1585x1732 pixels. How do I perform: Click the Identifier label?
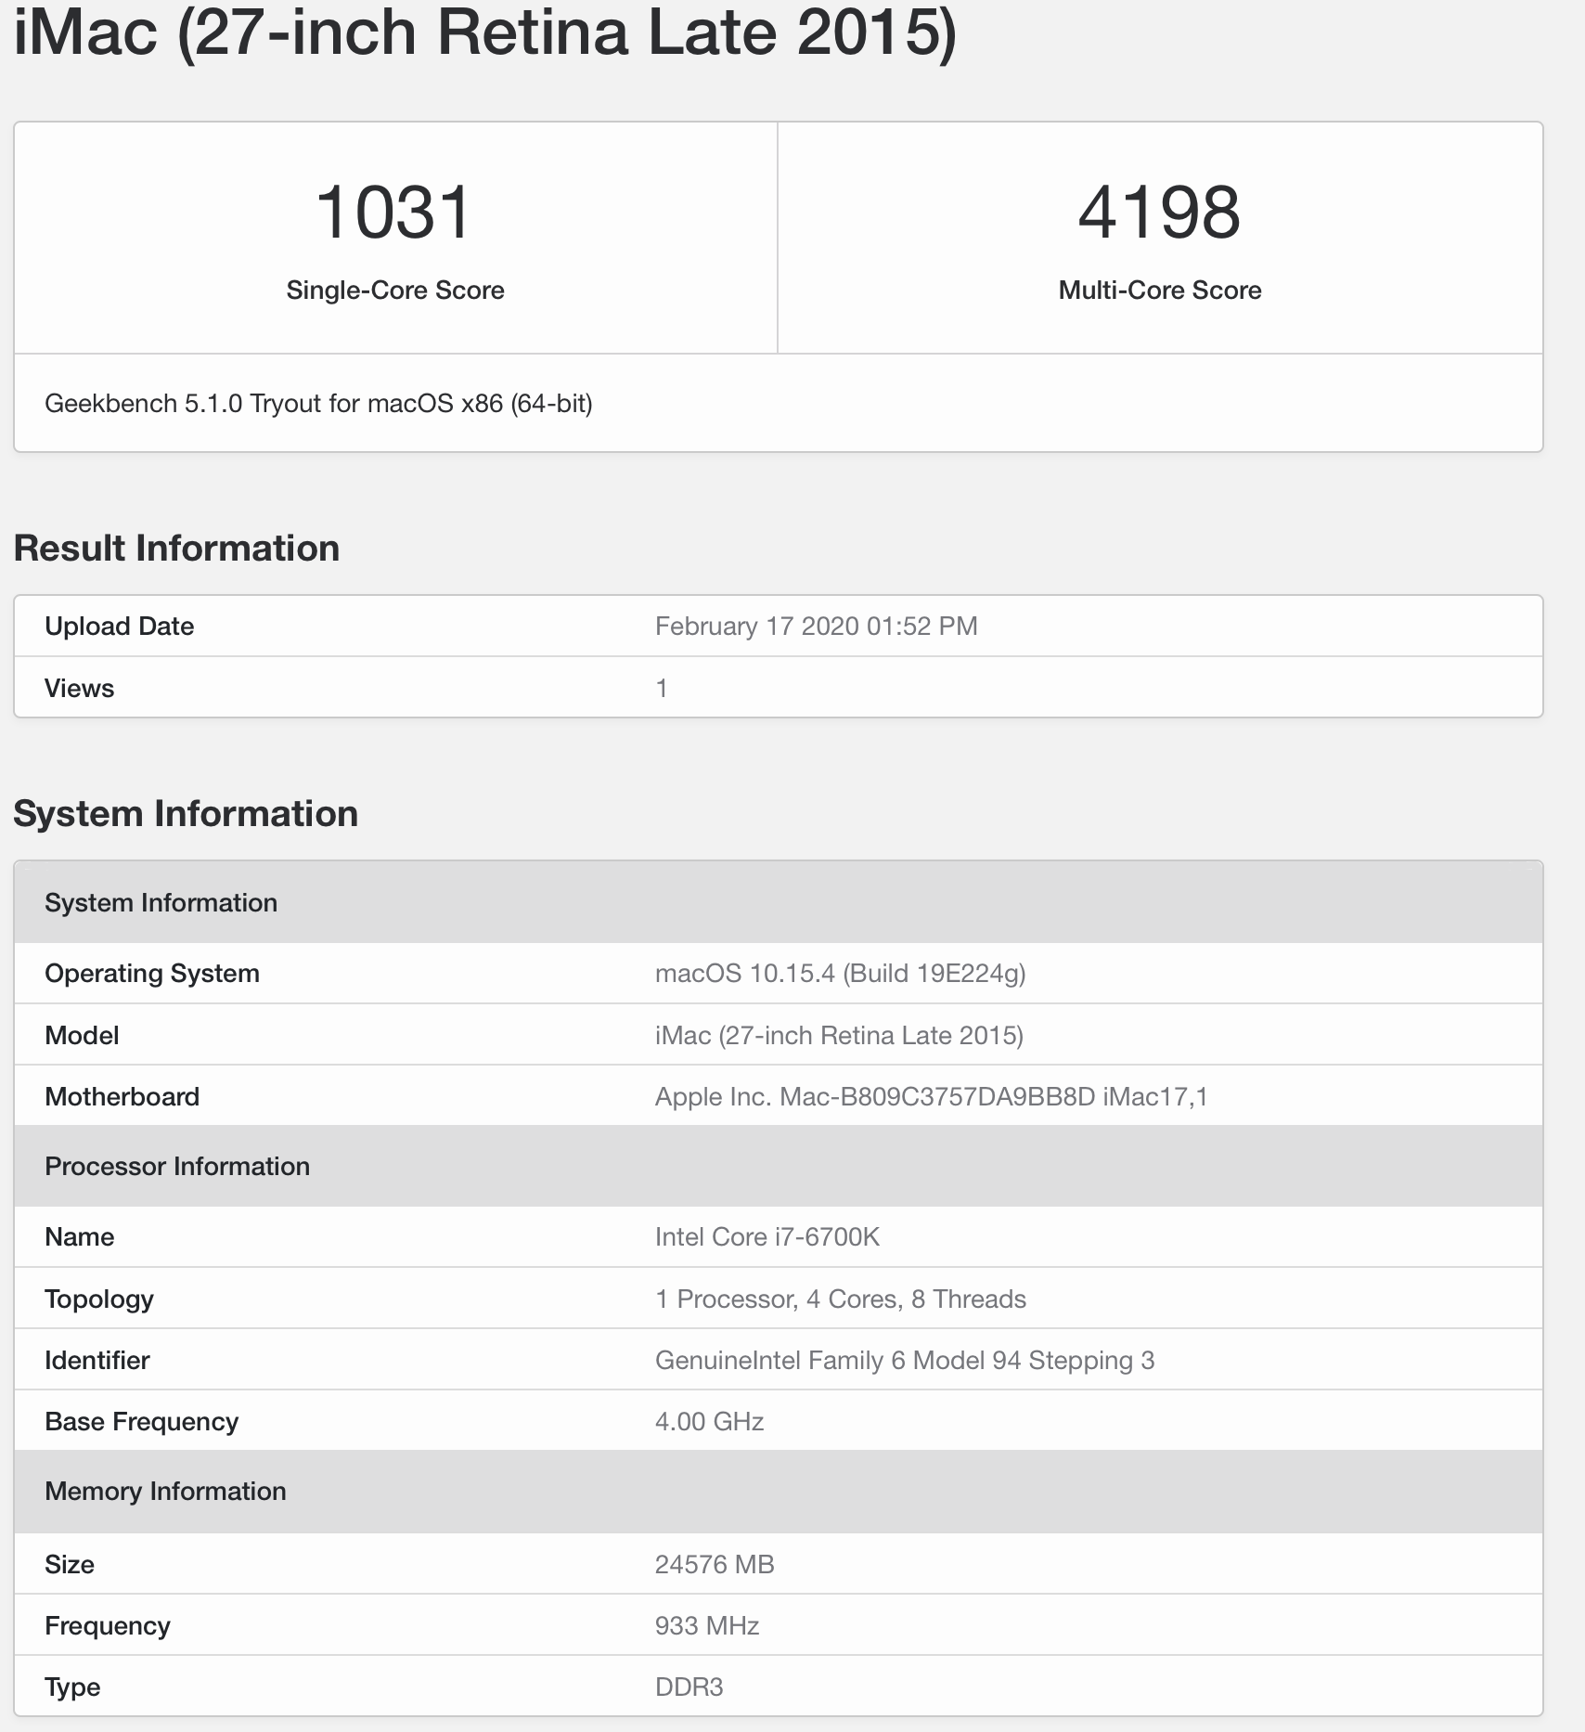(x=97, y=1361)
